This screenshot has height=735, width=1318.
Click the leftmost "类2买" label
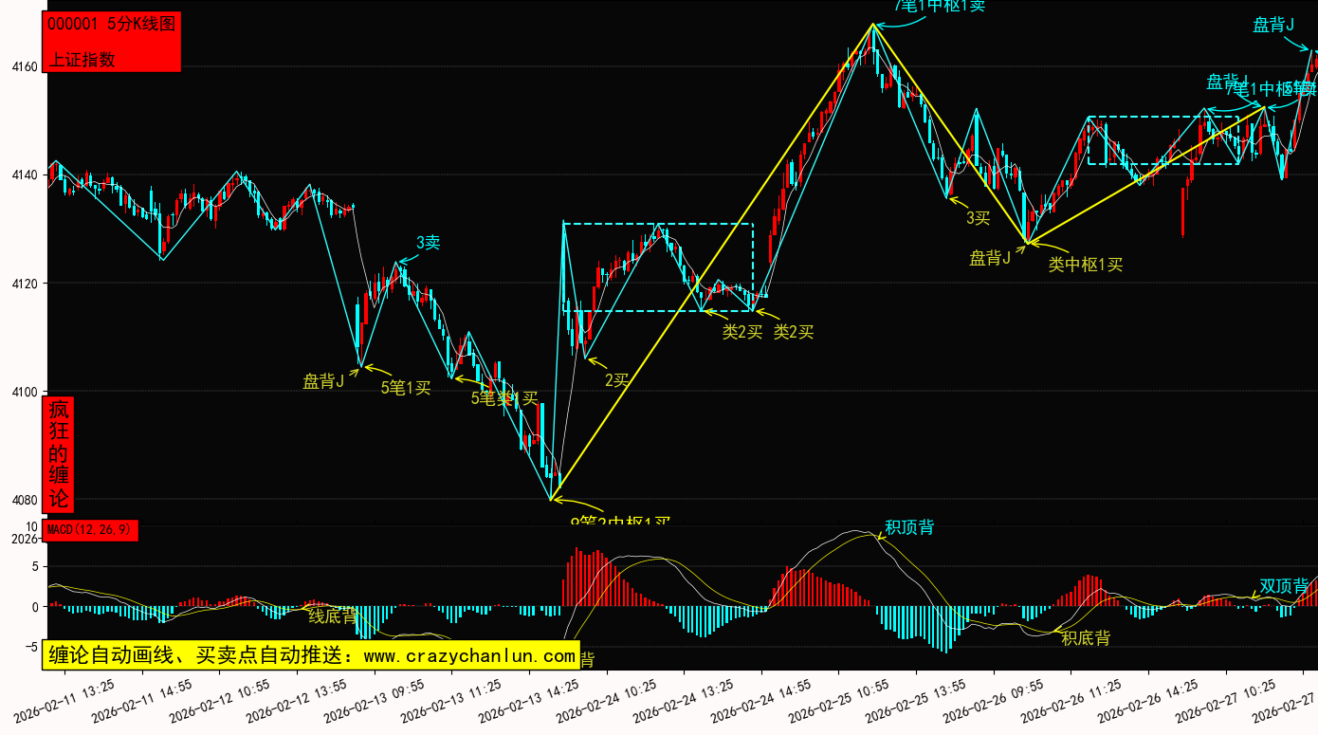[742, 332]
